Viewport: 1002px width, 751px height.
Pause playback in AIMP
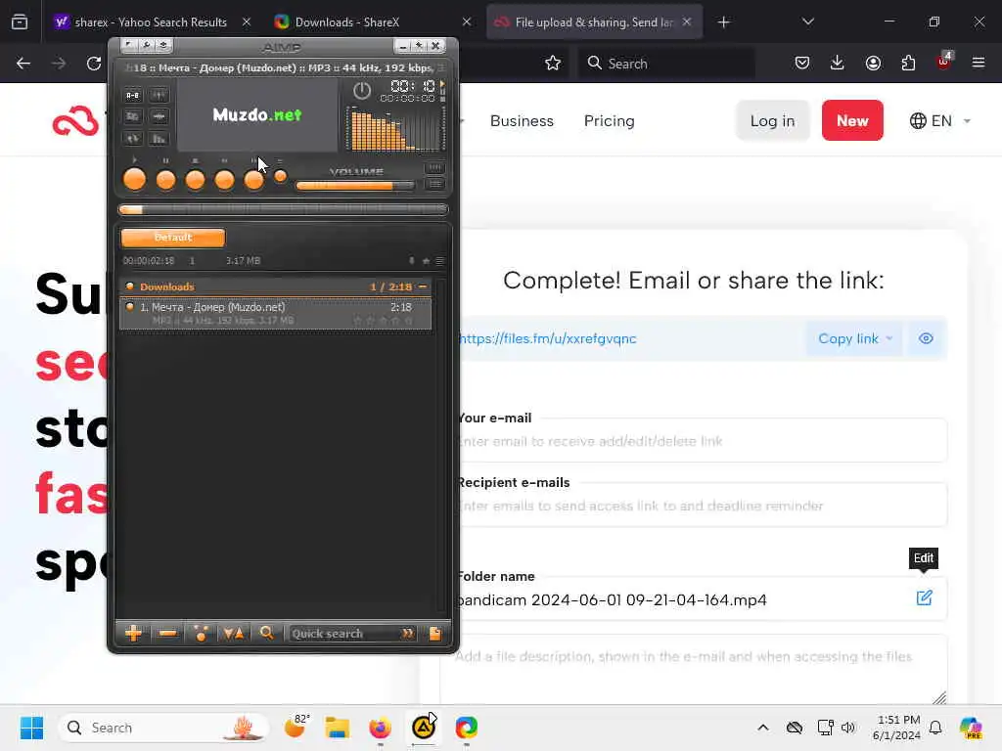[x=165, y=180]
